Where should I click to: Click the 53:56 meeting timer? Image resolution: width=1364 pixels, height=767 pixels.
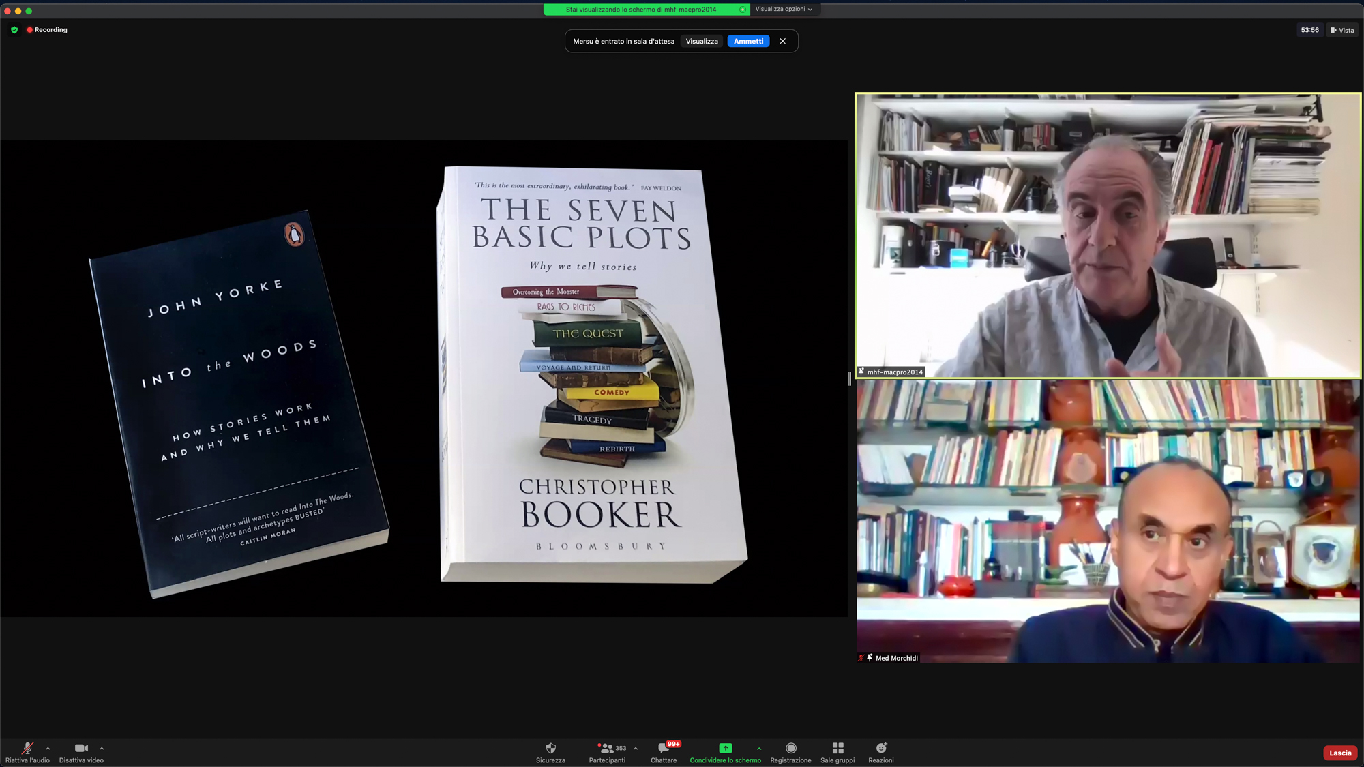click(x=1309, y=30)
